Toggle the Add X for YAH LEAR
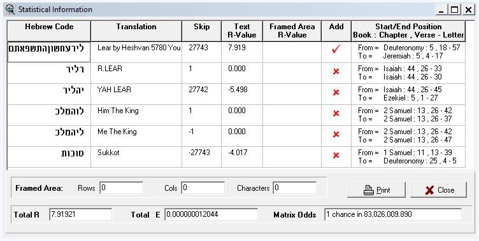 pos(336,92)
